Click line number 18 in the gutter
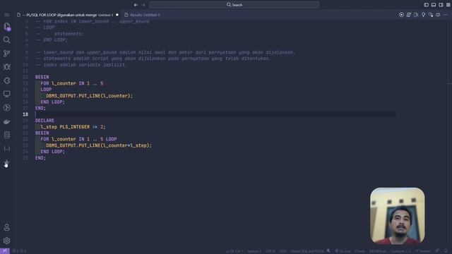 pos(25,114)
